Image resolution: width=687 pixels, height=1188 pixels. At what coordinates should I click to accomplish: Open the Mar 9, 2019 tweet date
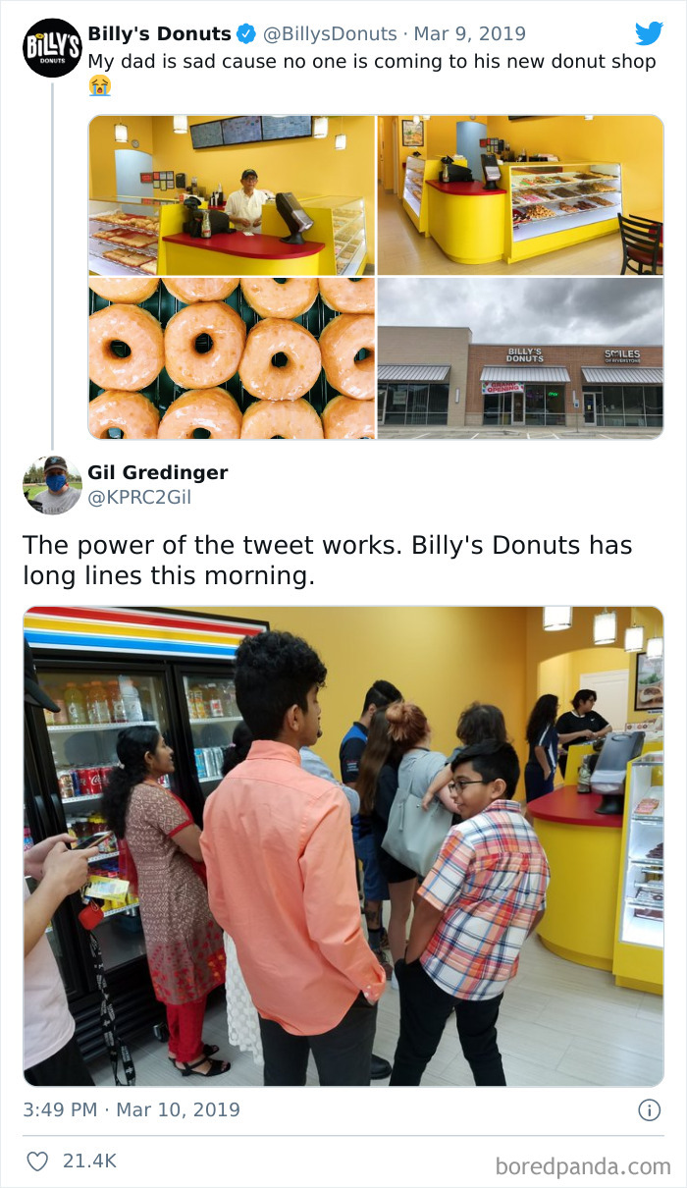[x=469, y=34]
